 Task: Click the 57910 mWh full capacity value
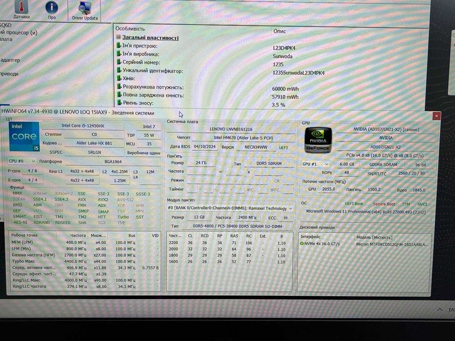click(285, 96)
